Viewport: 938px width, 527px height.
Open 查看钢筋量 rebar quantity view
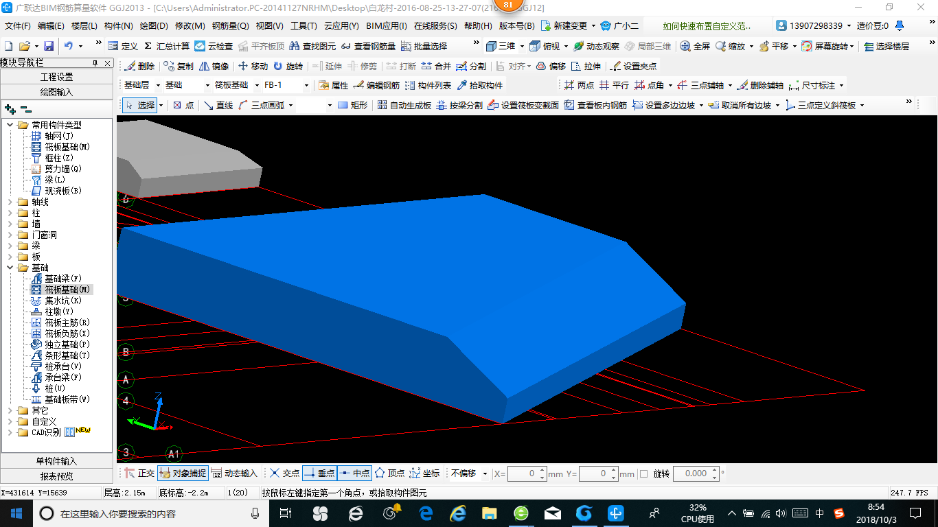368,46
